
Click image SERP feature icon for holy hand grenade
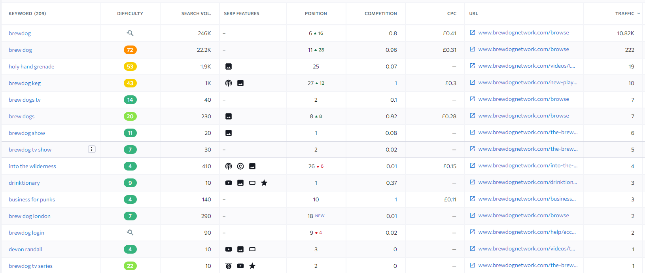click(229, 66)
